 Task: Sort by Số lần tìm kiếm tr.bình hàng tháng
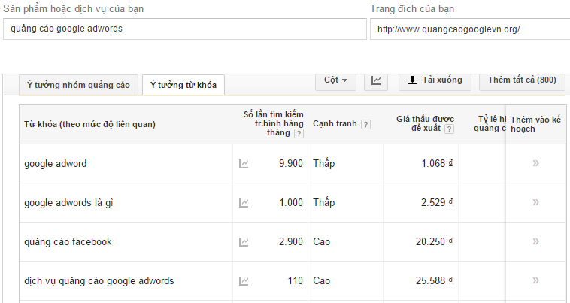coord(274,124)
